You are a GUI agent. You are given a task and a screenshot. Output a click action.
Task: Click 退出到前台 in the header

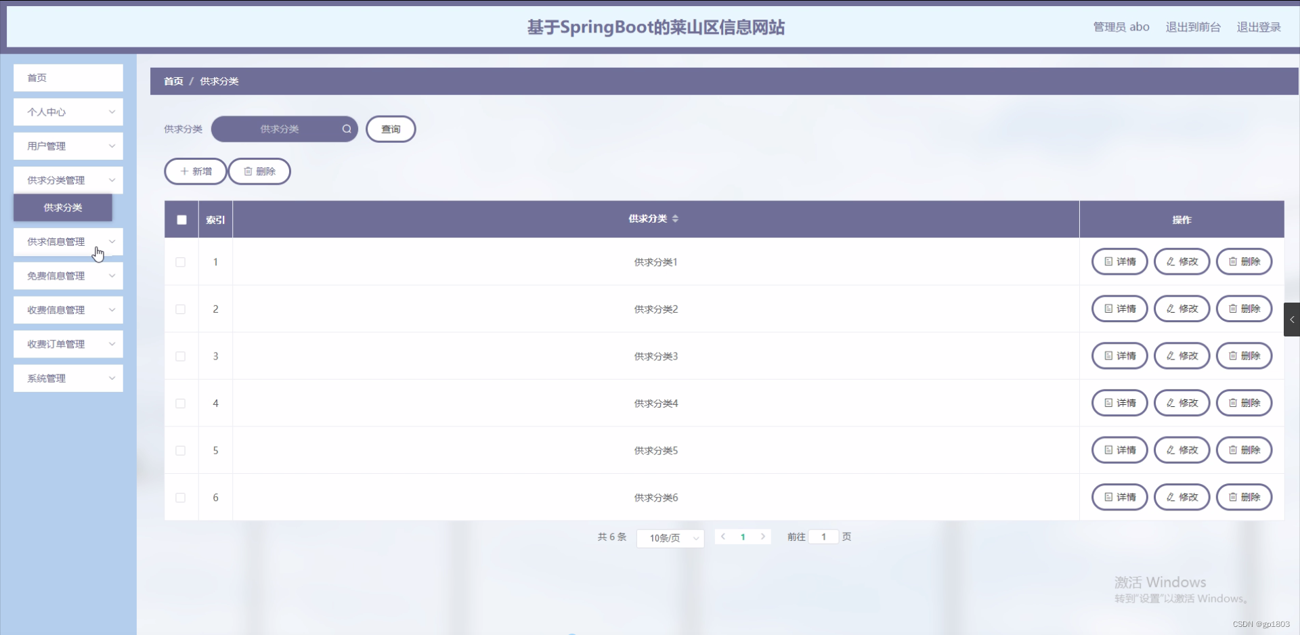pos(1193,27)
